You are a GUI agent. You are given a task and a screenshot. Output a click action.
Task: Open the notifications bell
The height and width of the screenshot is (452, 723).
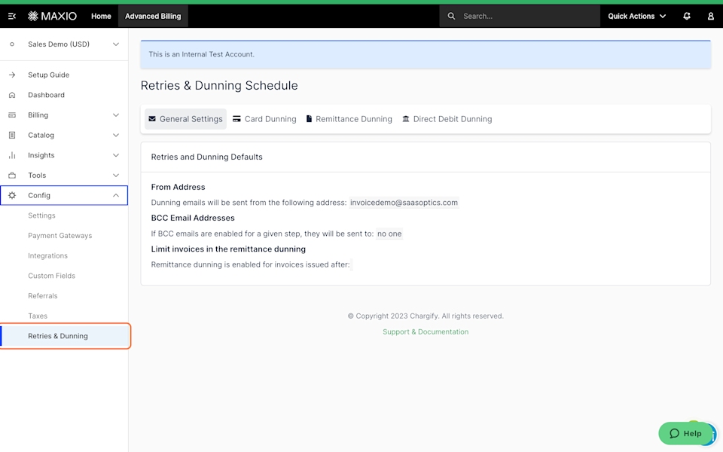pyautogui.click(x=687, y=16)
